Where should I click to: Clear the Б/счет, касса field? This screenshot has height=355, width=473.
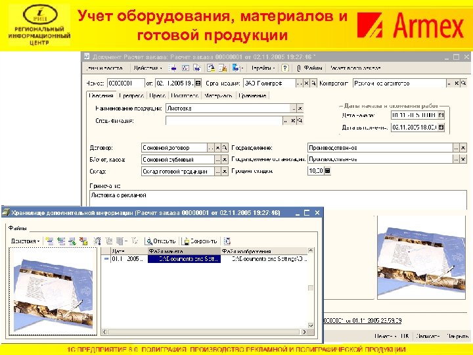point(225,159)
